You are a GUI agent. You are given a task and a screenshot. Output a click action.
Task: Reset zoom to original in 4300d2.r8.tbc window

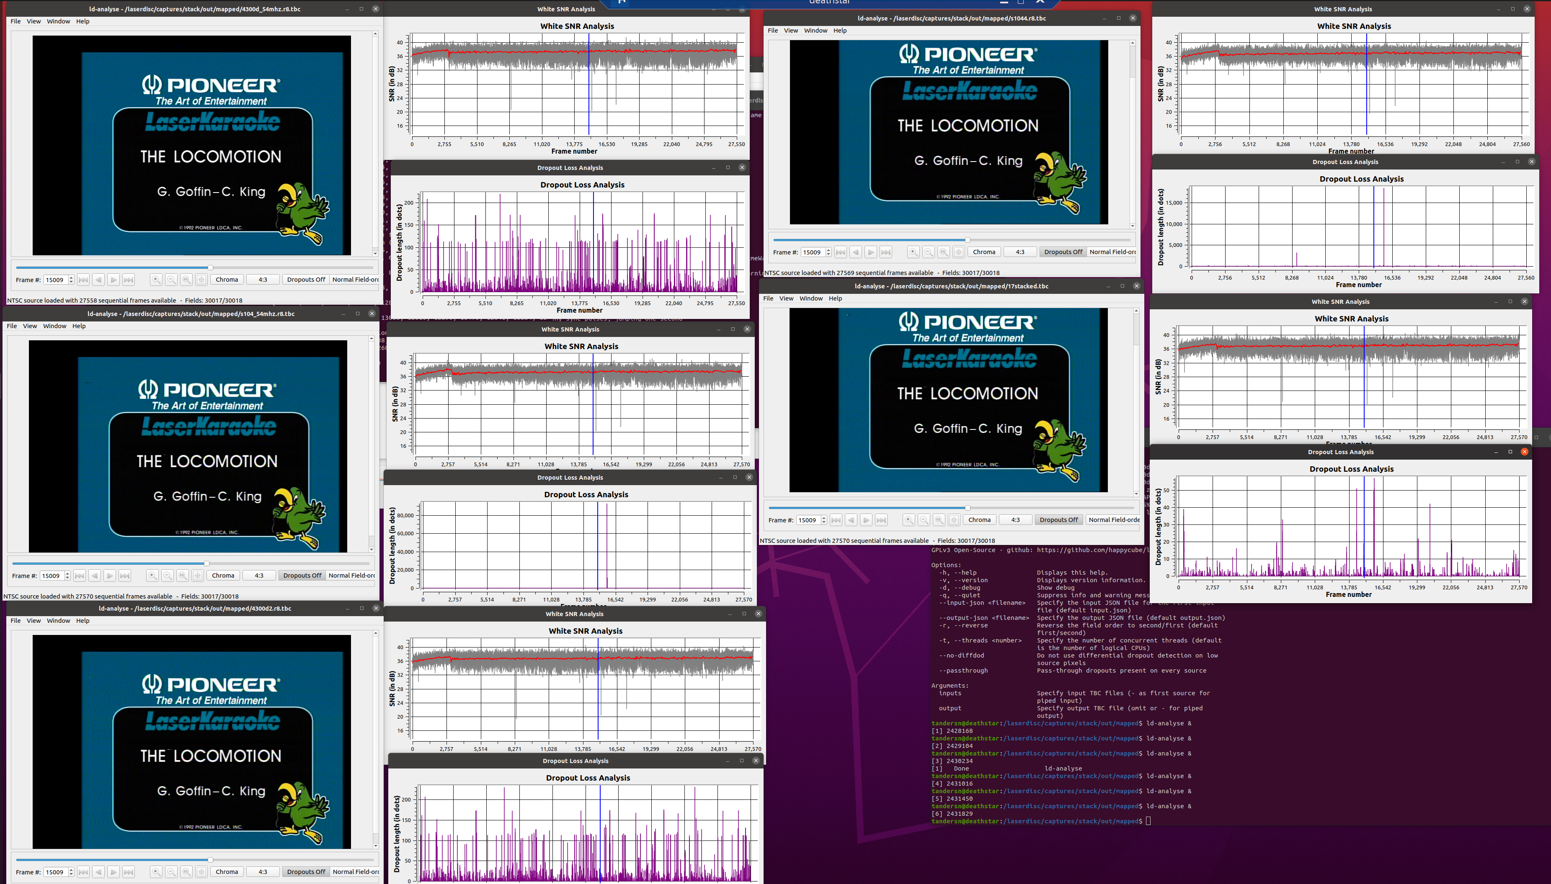point(186,872)
